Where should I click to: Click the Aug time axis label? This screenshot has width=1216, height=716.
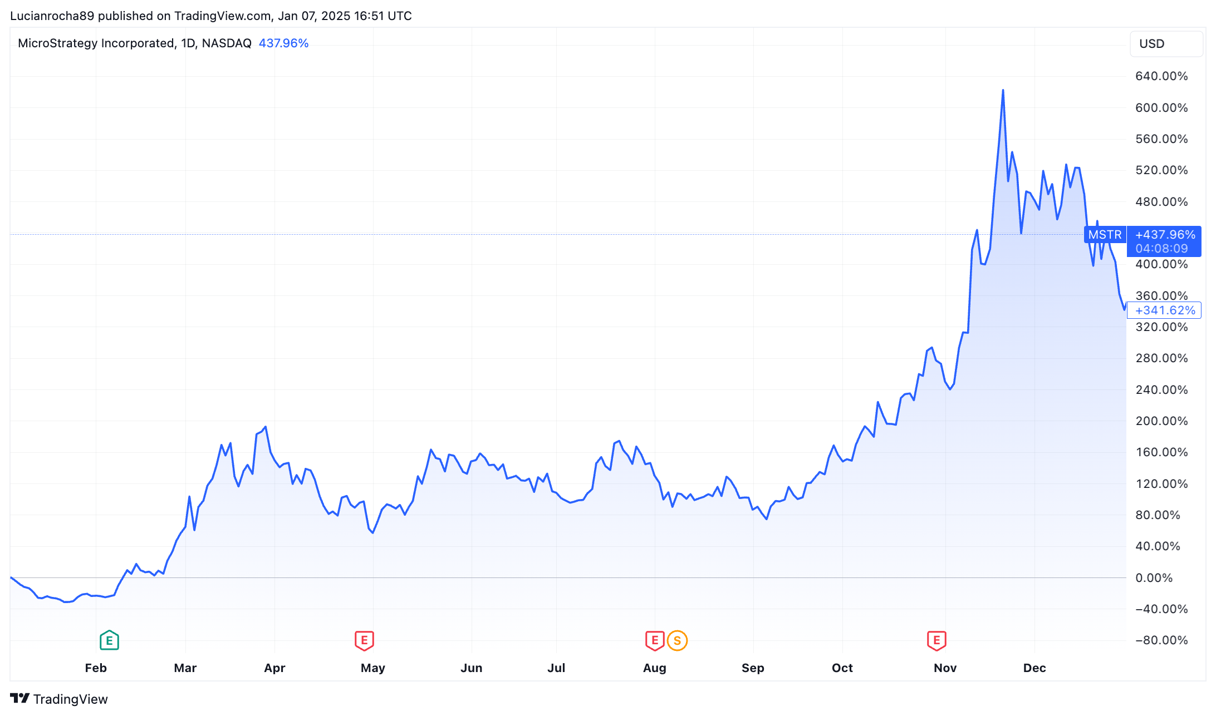[655, 668]
